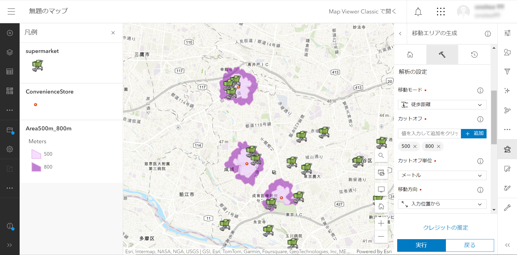Click the 実行 run button

[421, 245]
